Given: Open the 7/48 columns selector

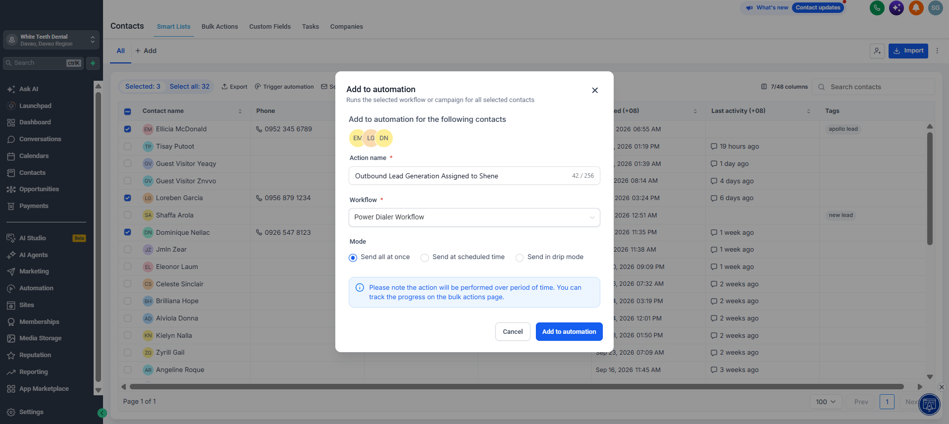Looking at the screenshot, I should tap(785, 87).
